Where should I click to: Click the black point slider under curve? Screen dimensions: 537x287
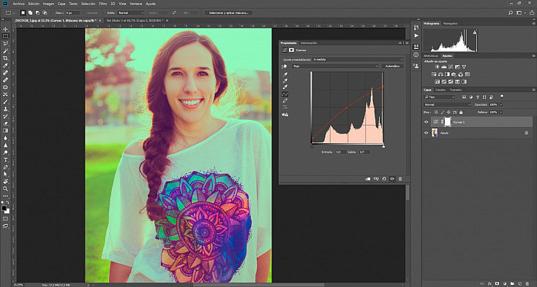click(312, 146)
